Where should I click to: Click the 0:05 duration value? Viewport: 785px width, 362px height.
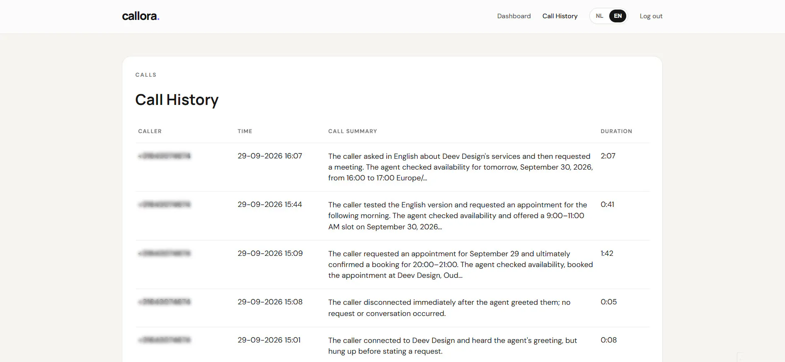pos(608,302)
